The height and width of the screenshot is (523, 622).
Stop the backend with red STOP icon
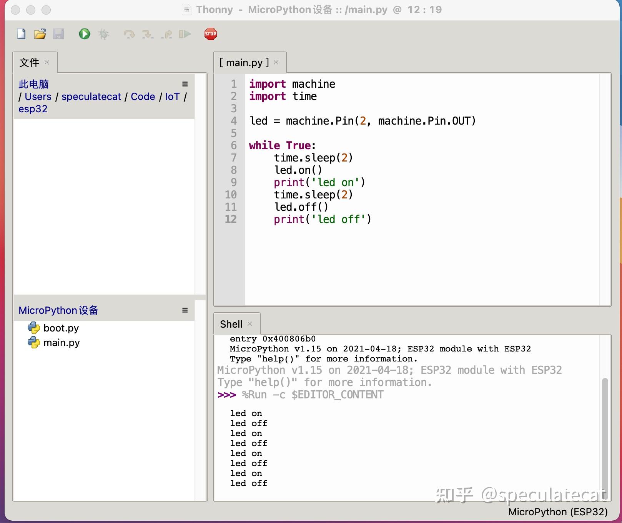tap(210, 34)
